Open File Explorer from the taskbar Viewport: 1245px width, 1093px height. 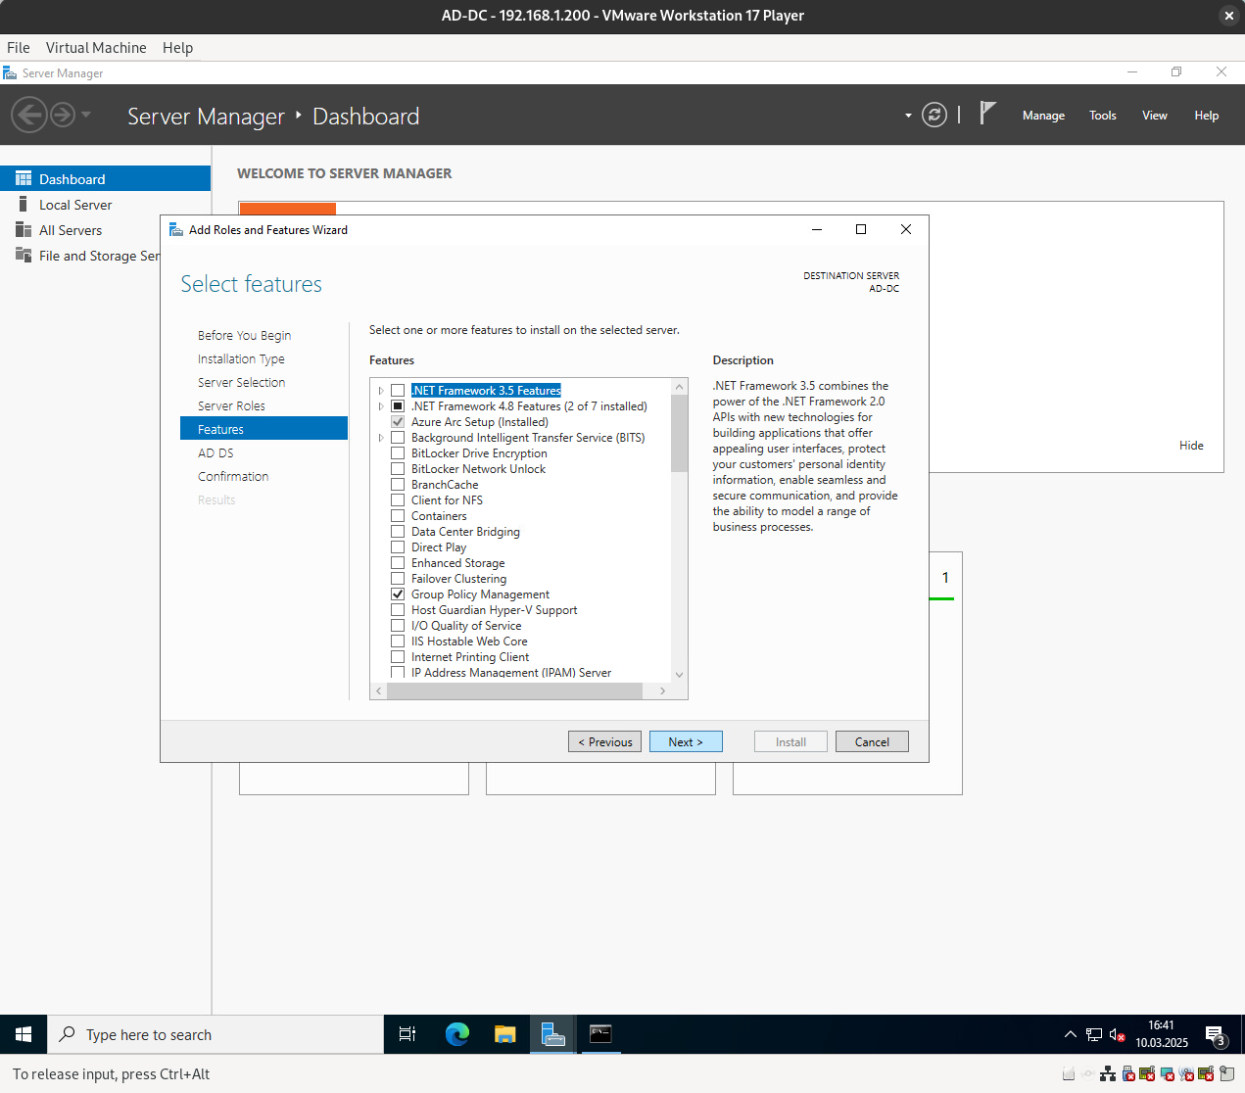pos(504,1034)
